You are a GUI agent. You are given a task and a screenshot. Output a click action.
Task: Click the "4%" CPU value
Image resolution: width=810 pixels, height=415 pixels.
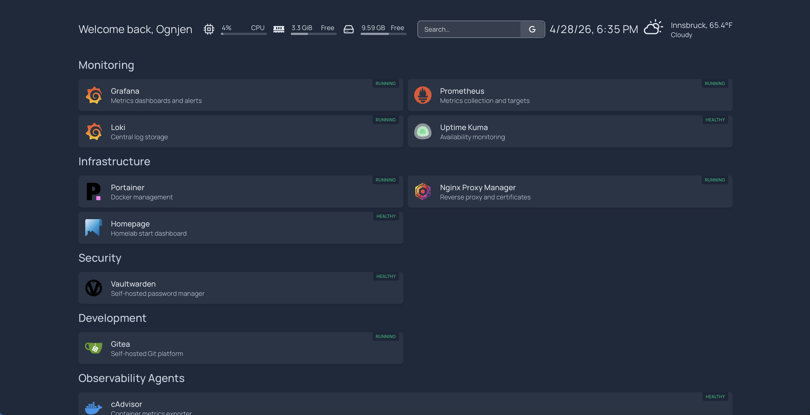[x=227, y=28]
